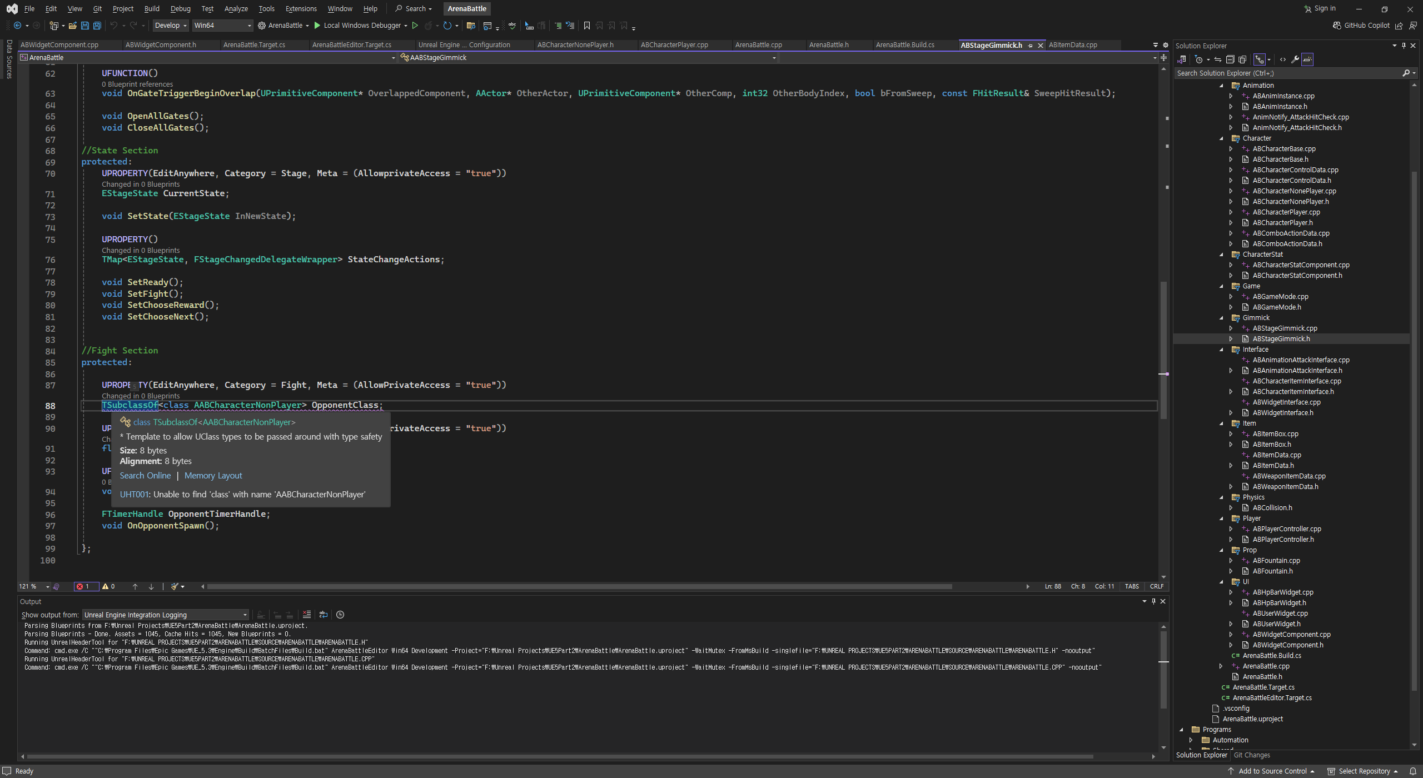Click View Code angle brackets icon

click(1282, 59)
